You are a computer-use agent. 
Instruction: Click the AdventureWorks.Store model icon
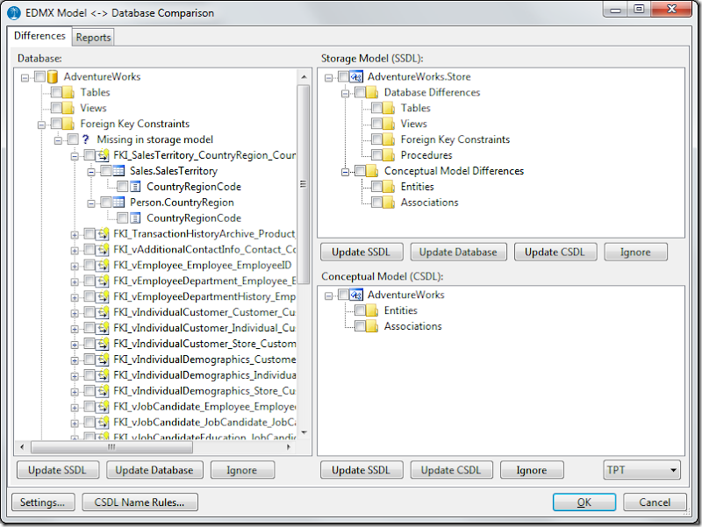pos(356,77)
